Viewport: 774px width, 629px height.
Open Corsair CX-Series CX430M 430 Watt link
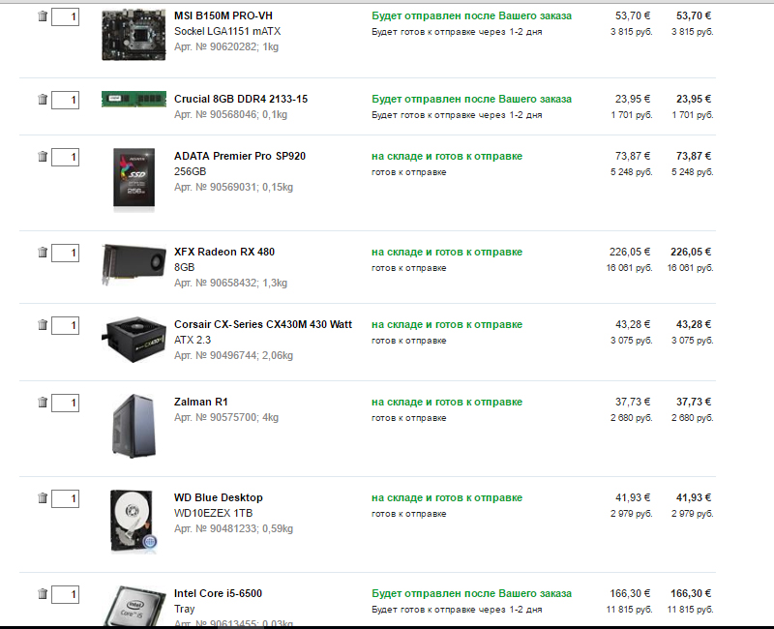tap(263, 324)
